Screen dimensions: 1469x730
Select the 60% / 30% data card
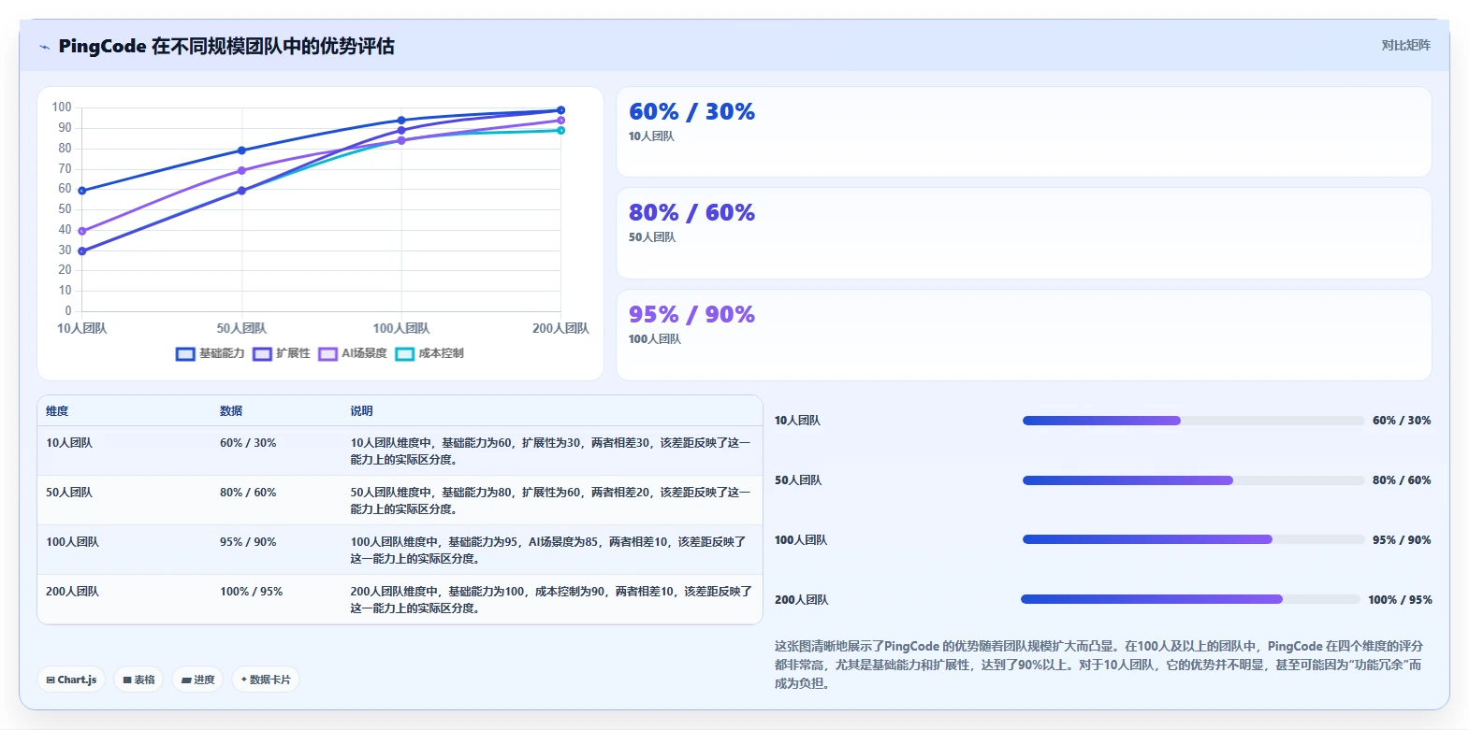1024,132
